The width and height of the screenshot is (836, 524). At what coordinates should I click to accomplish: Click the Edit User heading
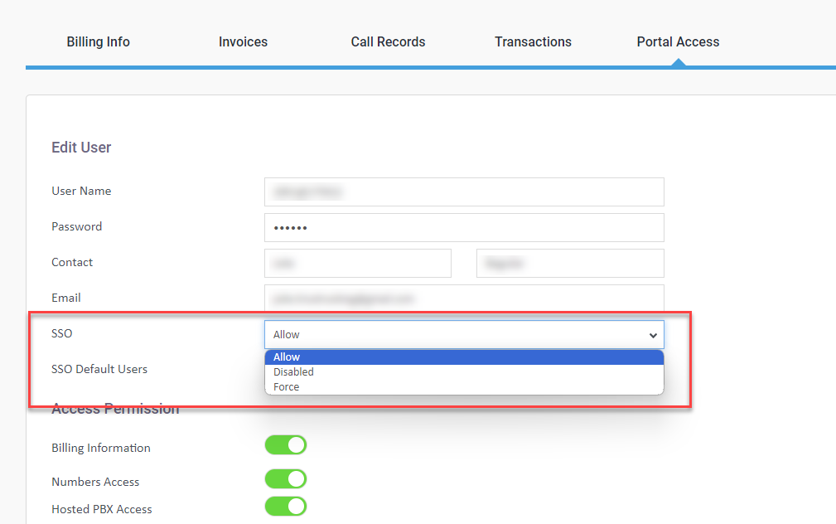click(x=81, y=148)
